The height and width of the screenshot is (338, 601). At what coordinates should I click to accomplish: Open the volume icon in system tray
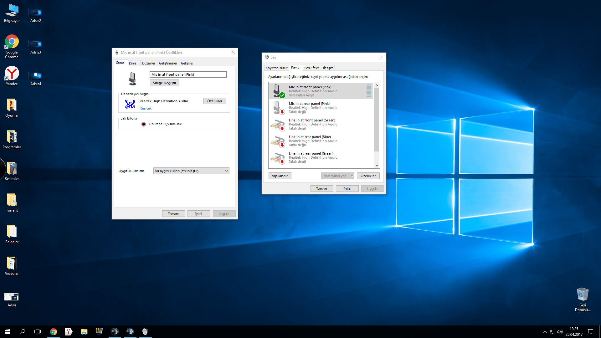pyautogui.click(x=560, y=332)
